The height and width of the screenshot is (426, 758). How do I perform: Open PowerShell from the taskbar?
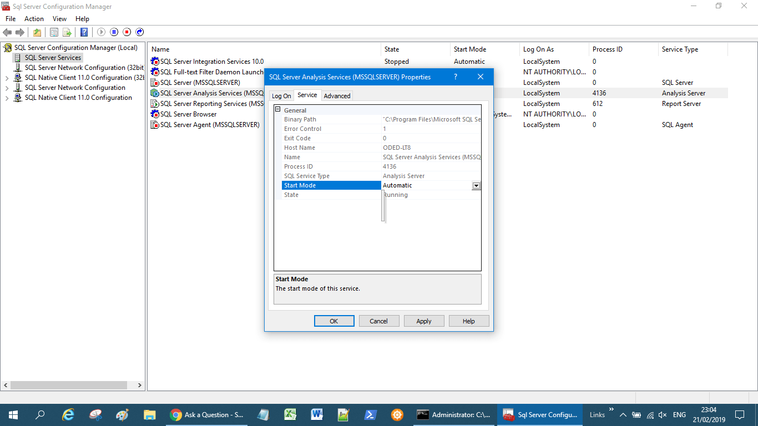coord(371,414)
